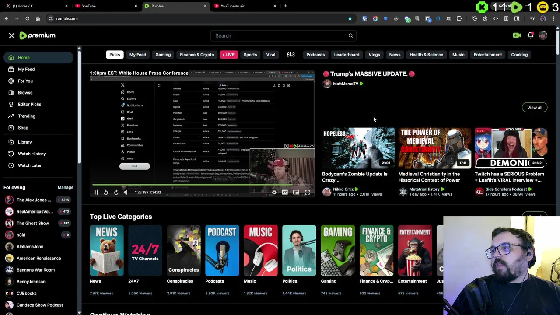Open Candace Show Podcast channel

38,305
